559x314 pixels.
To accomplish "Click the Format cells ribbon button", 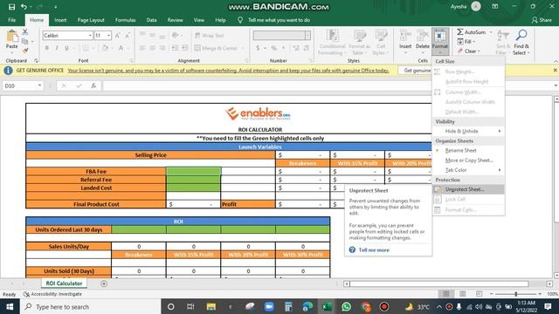I will pyautogui.click(x=440, y=41).
